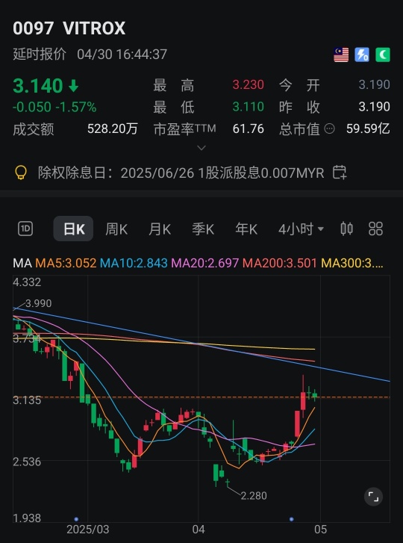This screenshot has height=543, width=403.
Task: Expand chart to full screen
Action: coord(373,497)
